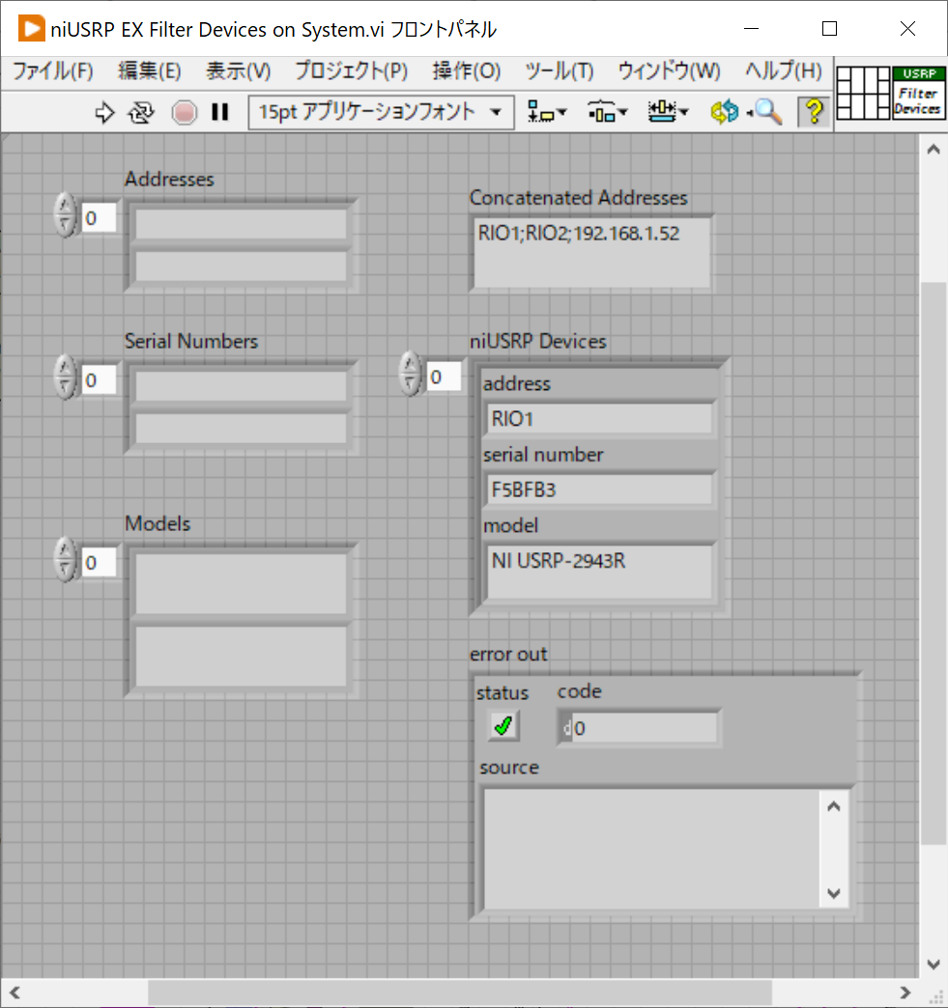
Task: Click the first Models array element
Action: (242, 584)
